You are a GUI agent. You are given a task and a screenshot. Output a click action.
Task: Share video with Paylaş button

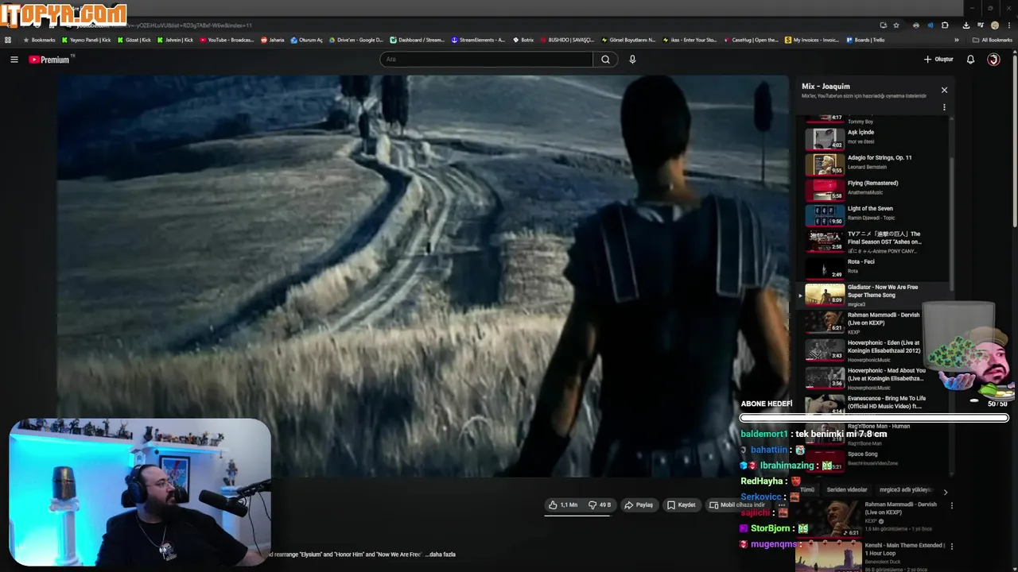coord(638,505)
